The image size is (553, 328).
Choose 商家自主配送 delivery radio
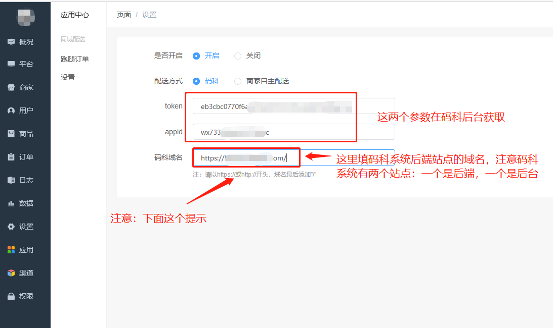pos(238,81)
